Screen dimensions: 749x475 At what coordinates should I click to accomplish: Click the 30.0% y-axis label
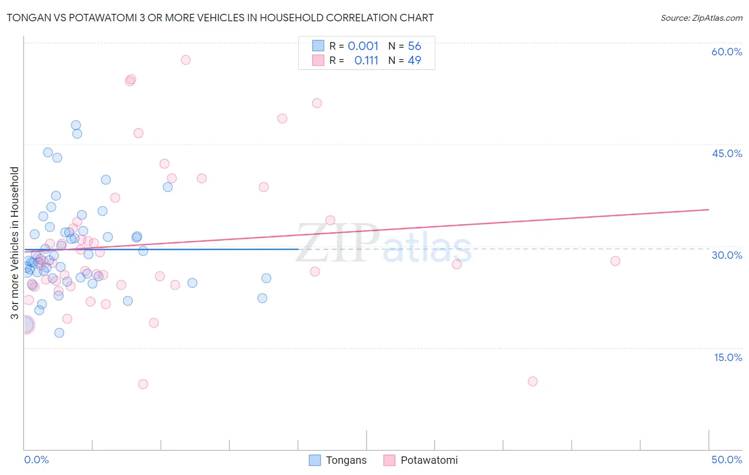click(x=727, y=255)
